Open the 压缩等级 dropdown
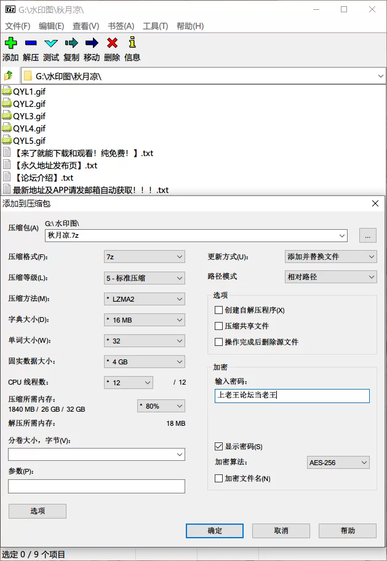387x561 pixels. pyautogui.click(x=145, y=278)
